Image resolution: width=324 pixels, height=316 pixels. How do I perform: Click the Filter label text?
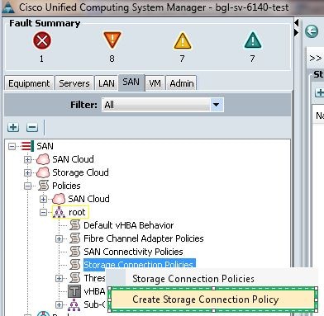pos(83,105)
